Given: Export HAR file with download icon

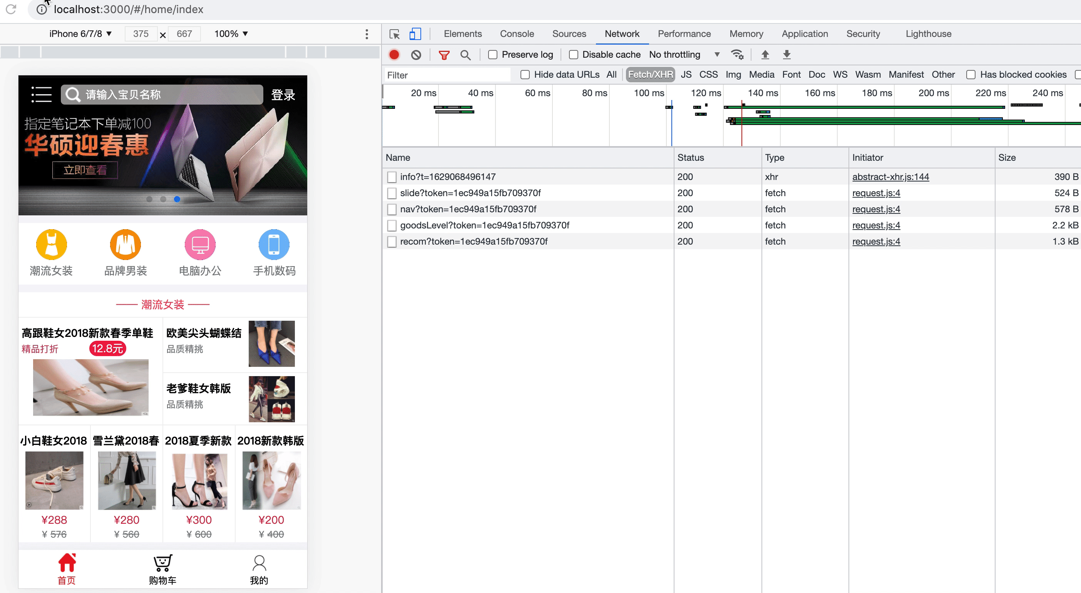Looking at the screenshot, I should (786, 55).
